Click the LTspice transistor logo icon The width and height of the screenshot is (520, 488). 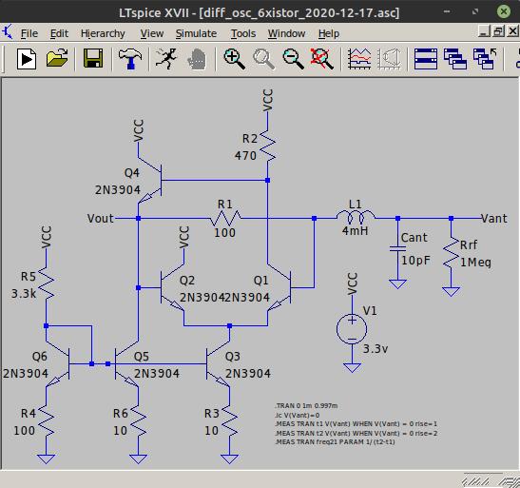[x=8, y=32]
